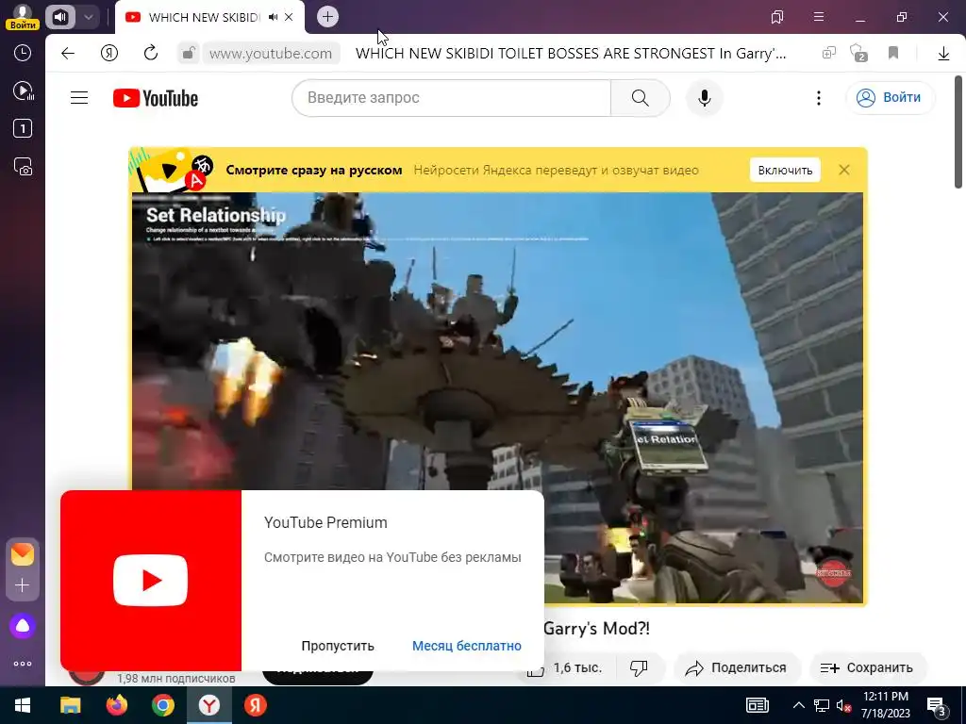
Task: Open the extensions shield icon with badge 2
Action: point(858,53)
